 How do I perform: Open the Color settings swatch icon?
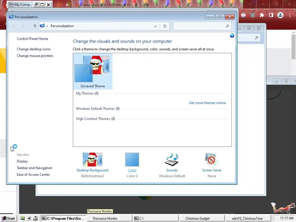pyautogui.click(x=132, y=160)
